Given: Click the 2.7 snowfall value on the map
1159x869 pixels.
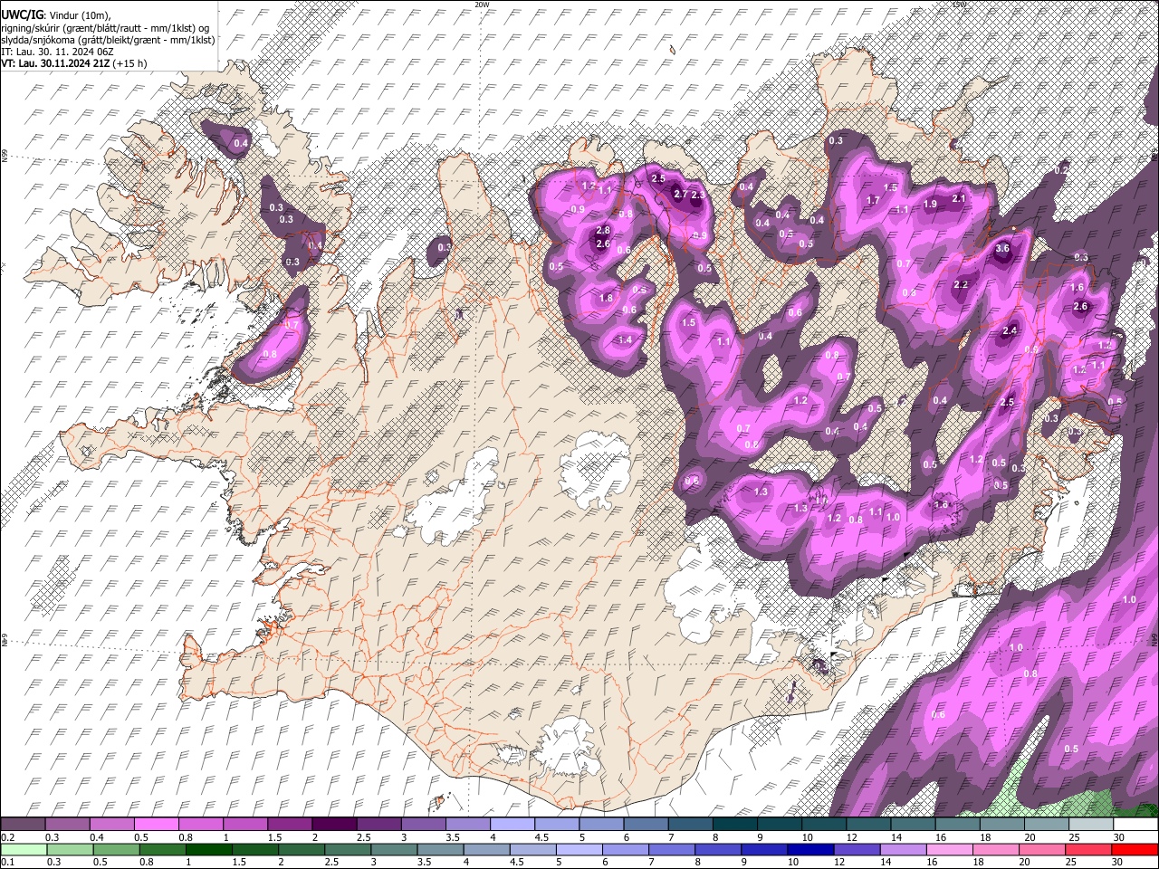Looking at the screenshot, I should click(x=682, y=194).
